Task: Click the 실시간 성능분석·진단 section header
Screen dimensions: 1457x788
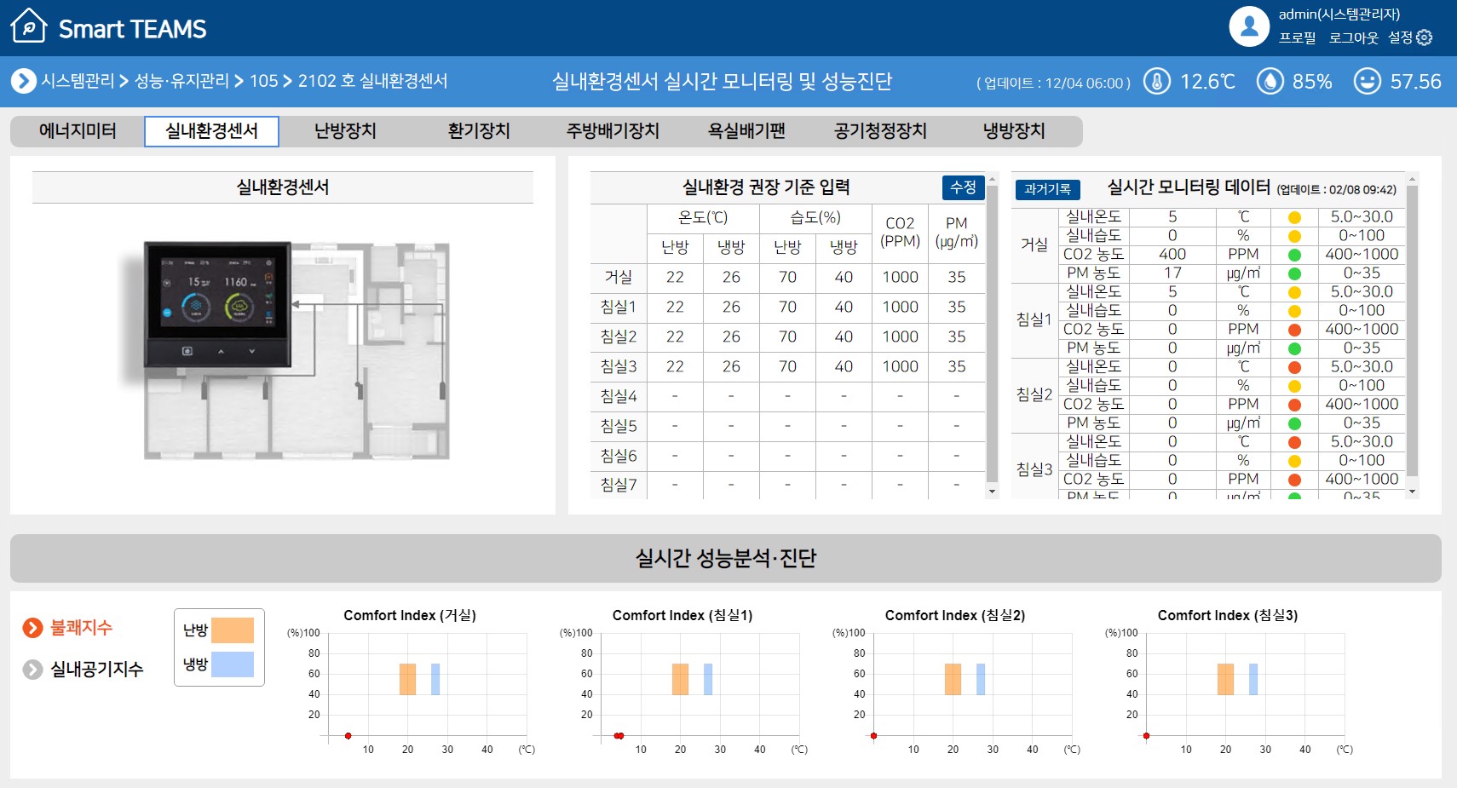Action: pos(726,558)
